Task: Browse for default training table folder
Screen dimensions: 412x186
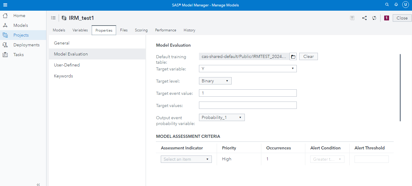Action: [x=293, y=56]
